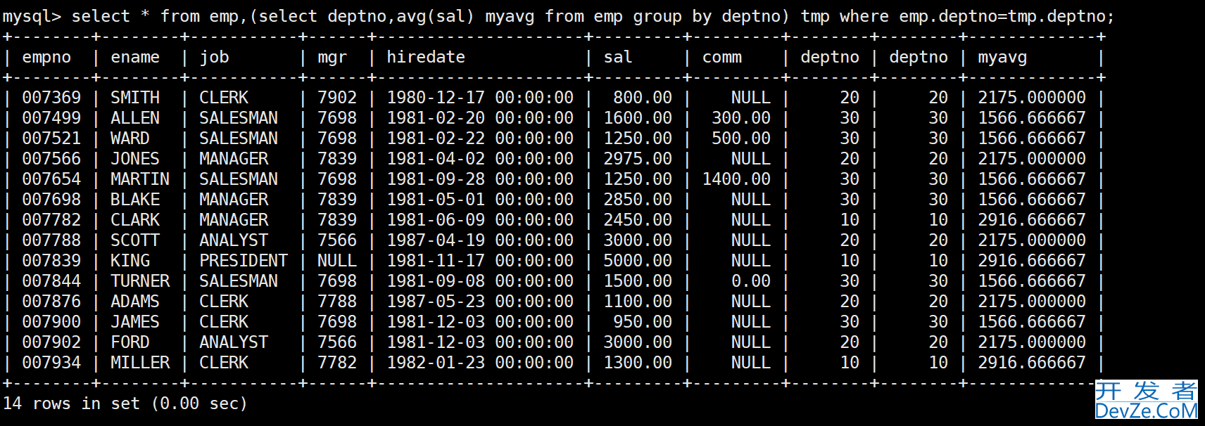Screen dimensions: 1205x426
Task: Select employee name JONES
Action: [x=135, y=159]
